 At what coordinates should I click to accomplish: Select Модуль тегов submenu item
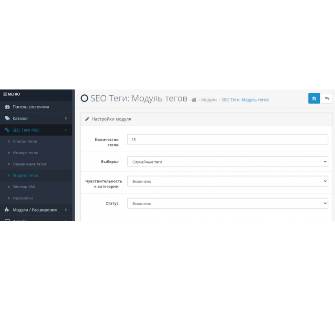pyautogui.click(x=36, y=176)
